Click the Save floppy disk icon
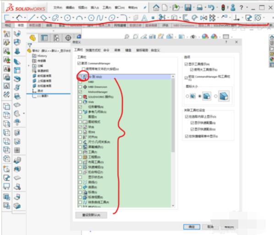 point(188,7)
